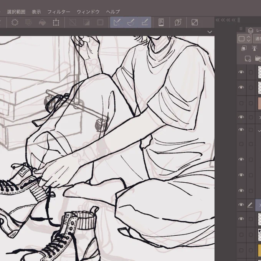Click the Clear (dashed circle) command icon
This screenshot has height=261, width=261.
coord(15,22)
